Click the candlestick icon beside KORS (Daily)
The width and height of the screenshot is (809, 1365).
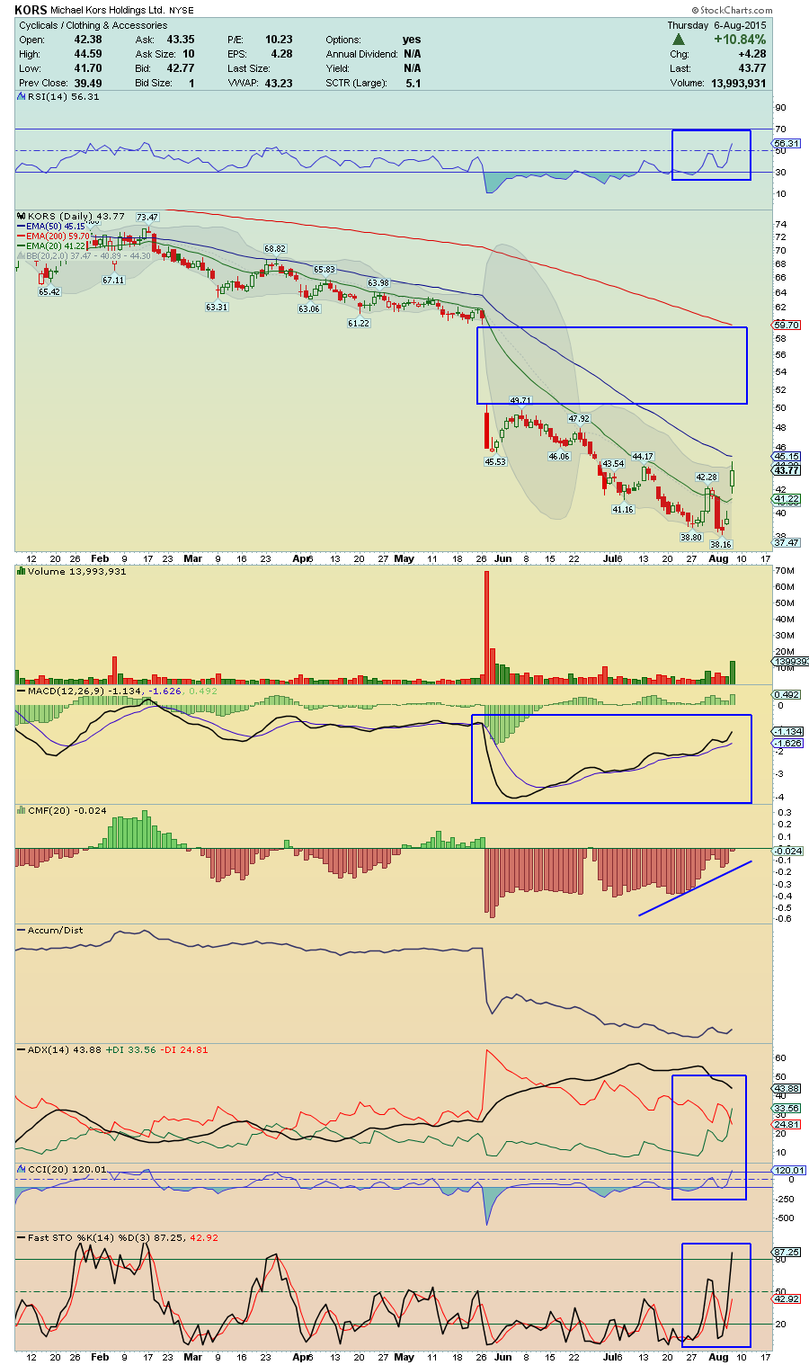(x=22, y=217)
